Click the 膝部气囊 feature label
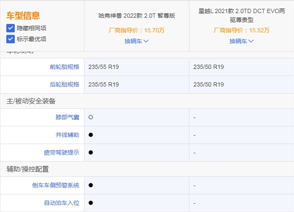Viewport: 294px width, 212px height. (x=67, y=117)
